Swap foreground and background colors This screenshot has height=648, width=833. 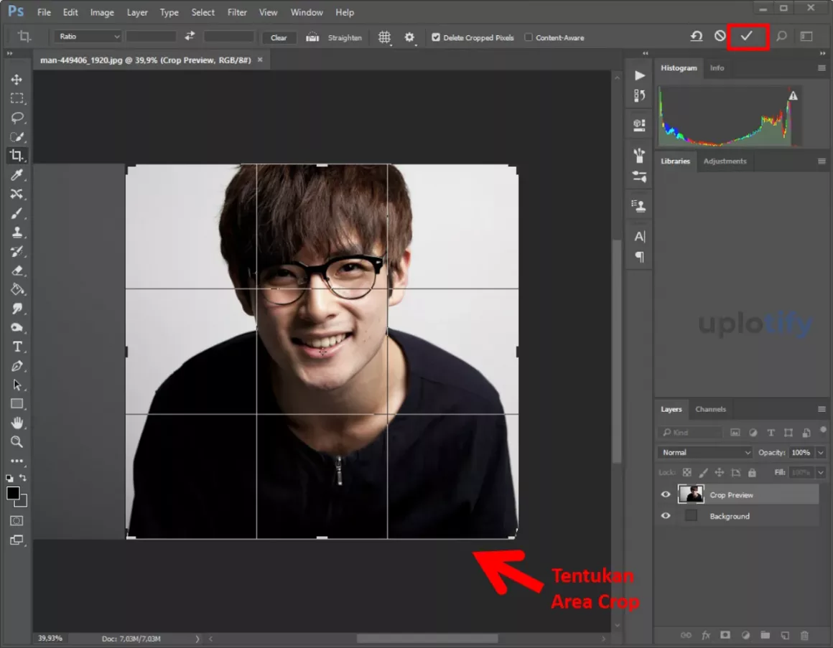[x=23, y=478]
